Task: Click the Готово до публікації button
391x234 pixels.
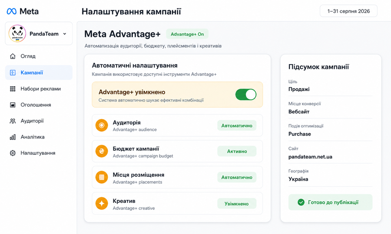Action: 331,202
